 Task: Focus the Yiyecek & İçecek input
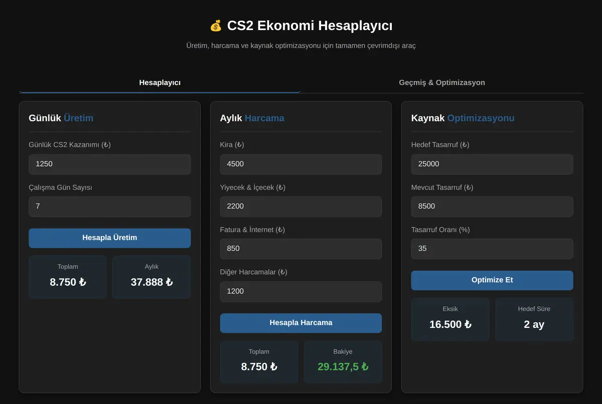(300, 206)
